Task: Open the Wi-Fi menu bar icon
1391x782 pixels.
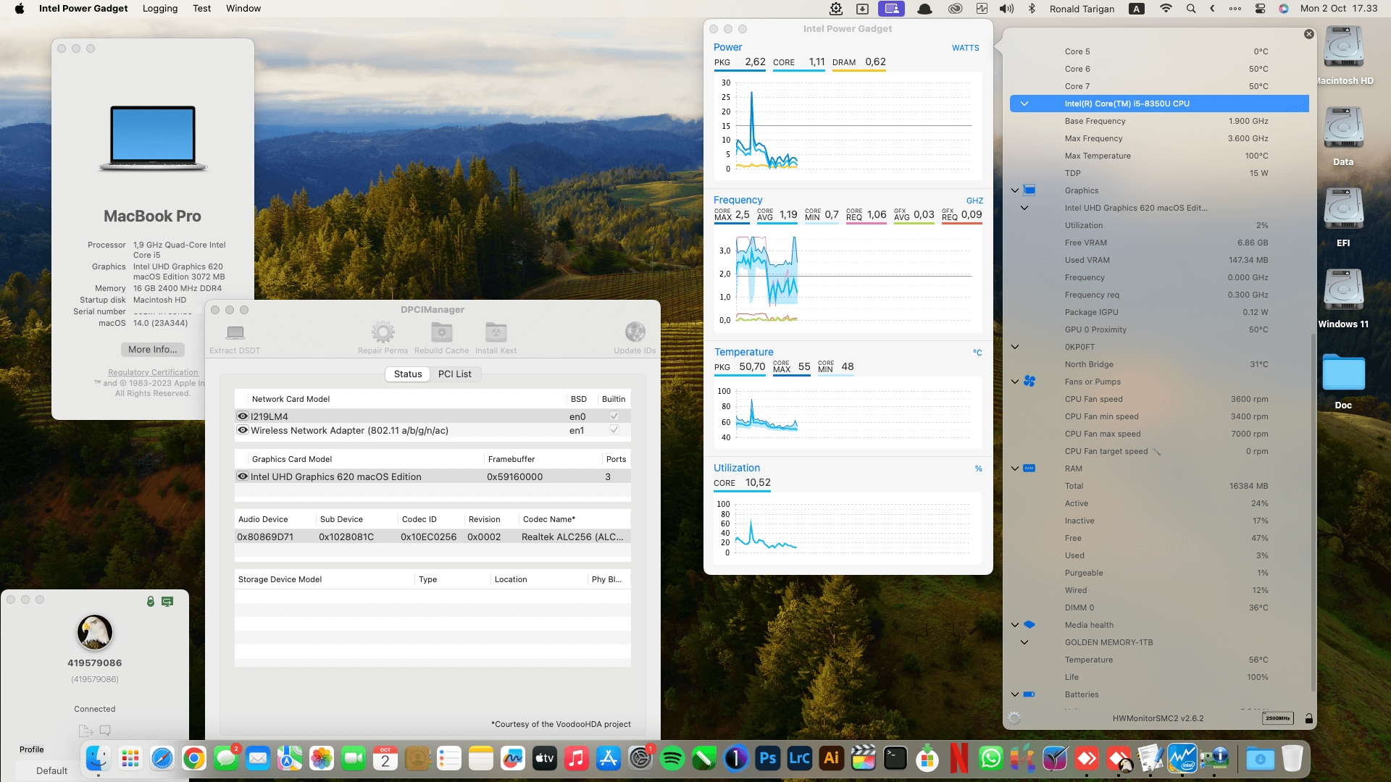Action: (1166, 9)
